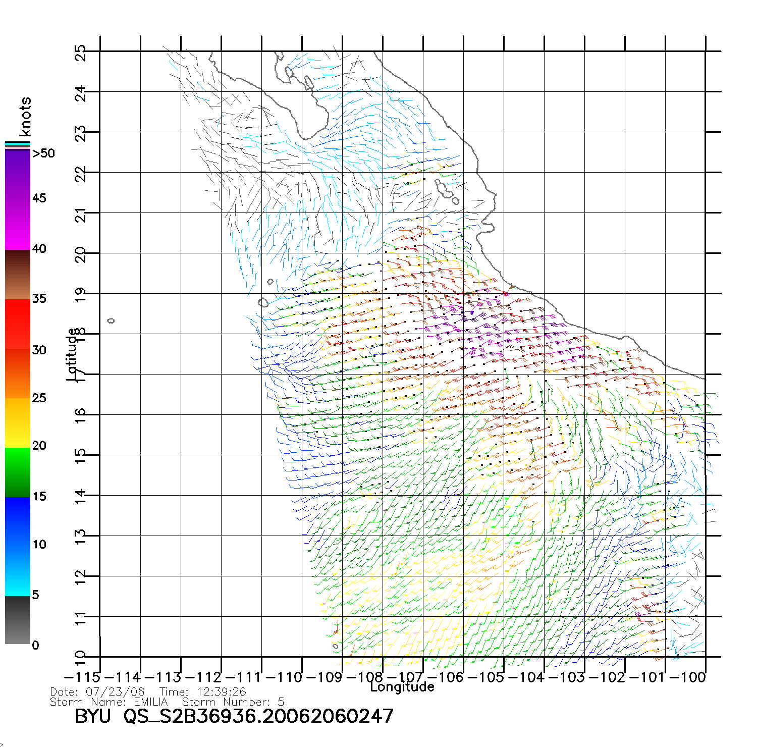Click the 25 latitude tick label
The height and width of the screenshot is (747, 757).
point(81,52)
